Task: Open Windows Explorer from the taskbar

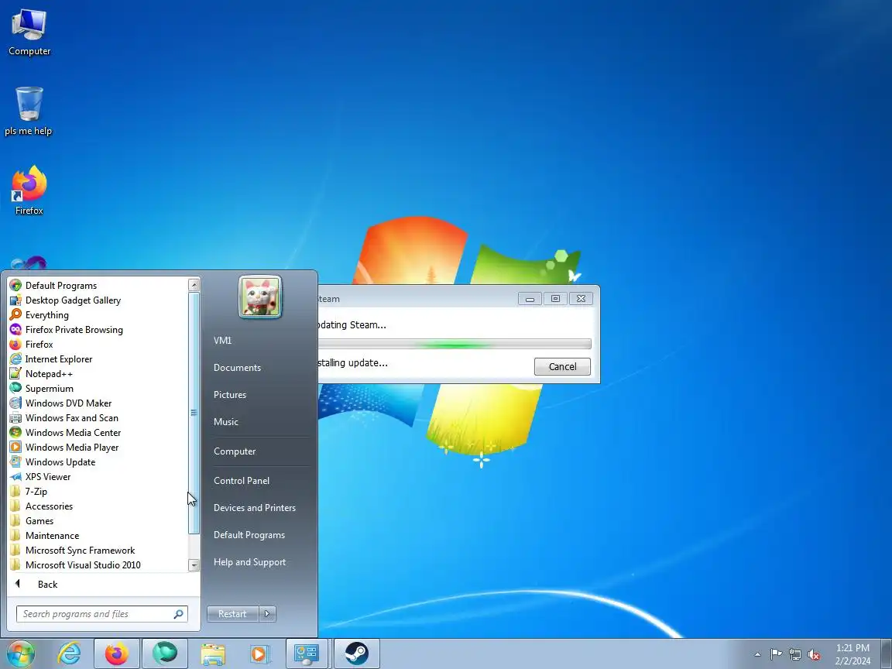Action: [213, 654]
